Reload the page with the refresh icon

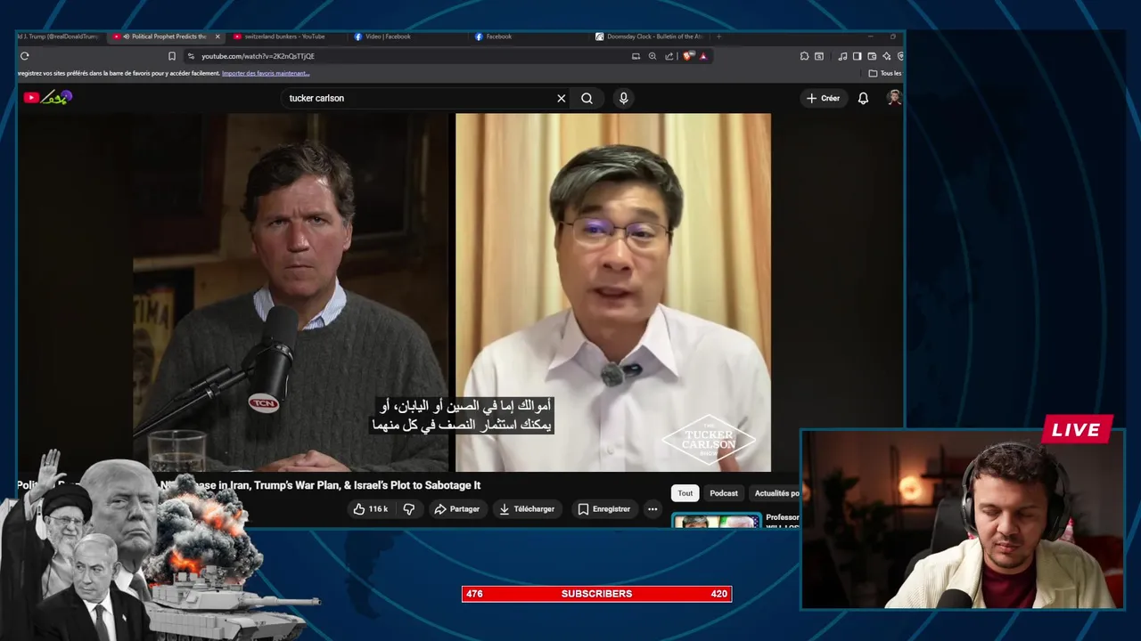pyautogui.click(x=24, y=56)
